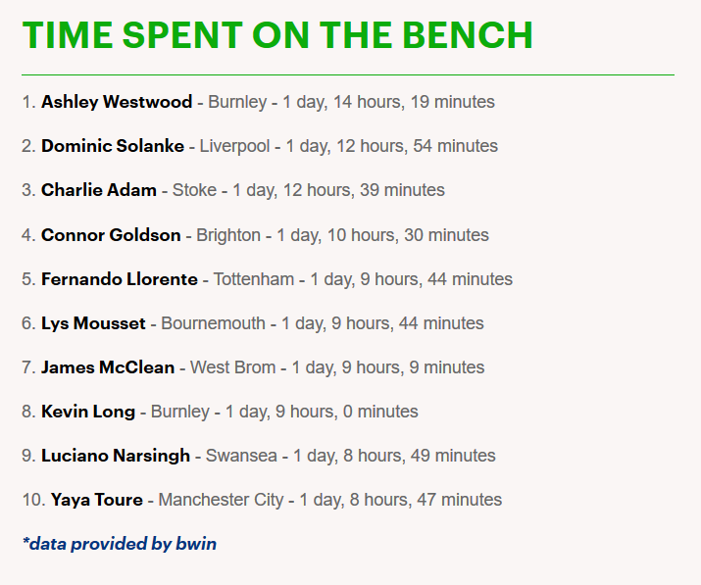Click on Connor Goldson's bold name
The image size is (701, 585).
click(111, 235)
